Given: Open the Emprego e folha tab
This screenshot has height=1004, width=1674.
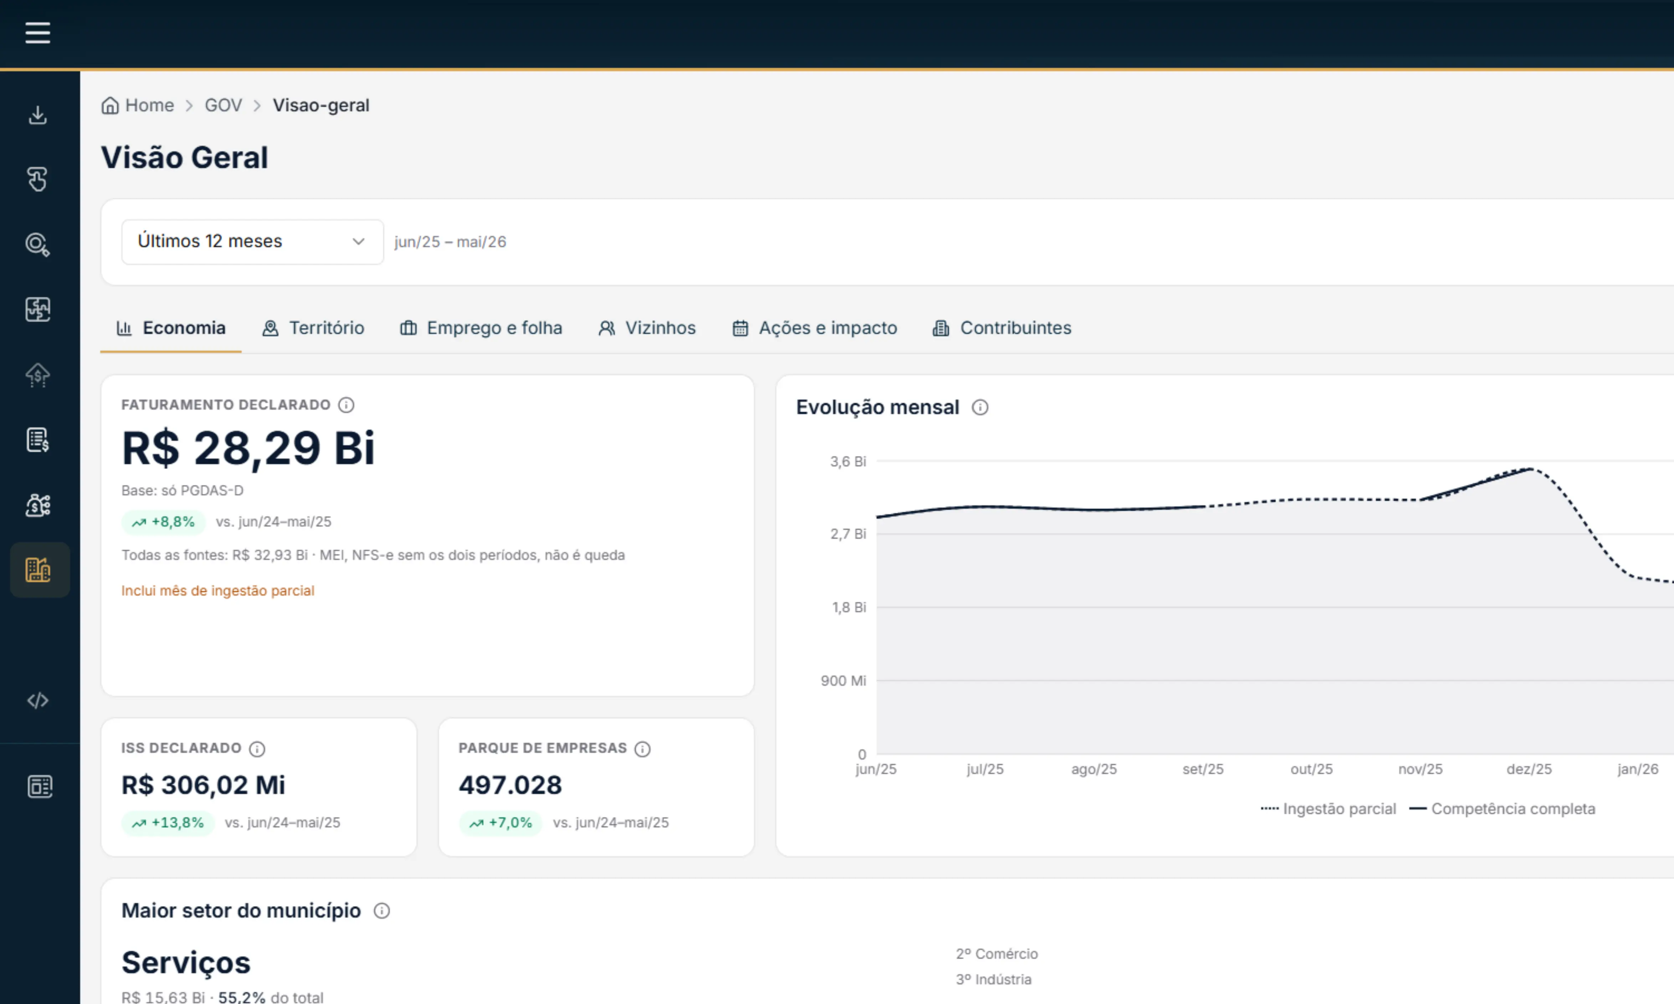Looking at the screenshot, I should [x=481, y=328].
